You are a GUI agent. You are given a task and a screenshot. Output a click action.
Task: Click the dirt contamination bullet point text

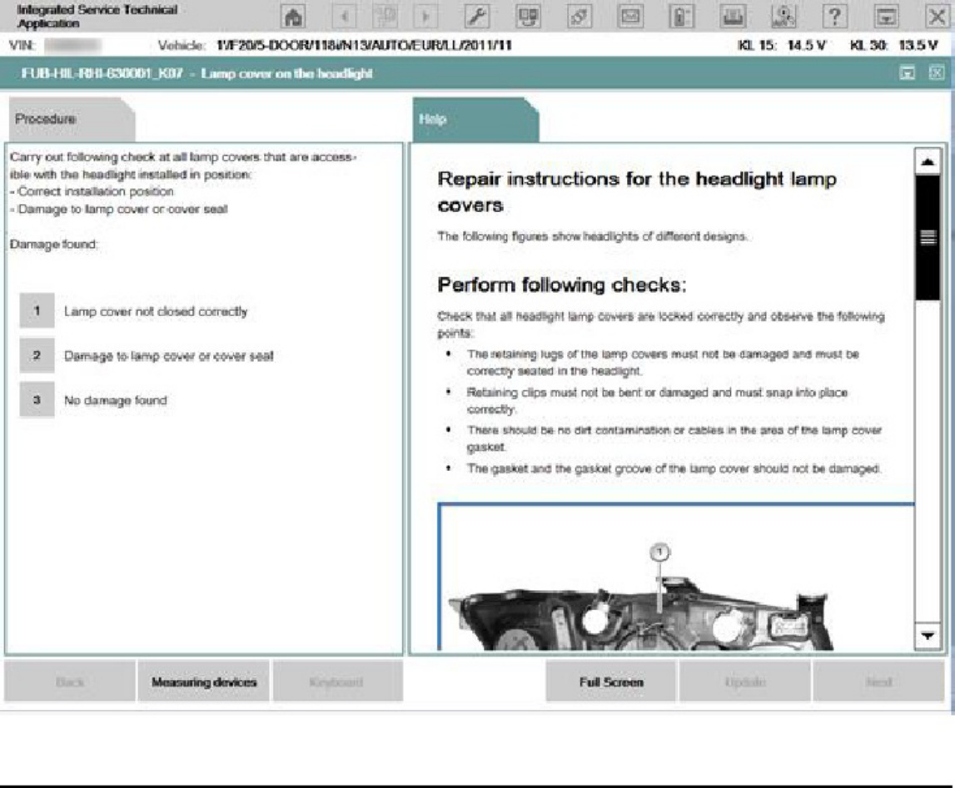[x=674, y=439]
